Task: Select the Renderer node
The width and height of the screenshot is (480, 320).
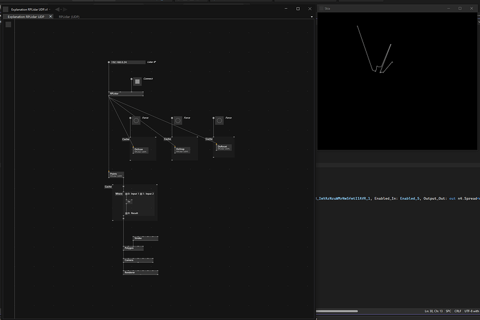Action: (x=141, y=272)
